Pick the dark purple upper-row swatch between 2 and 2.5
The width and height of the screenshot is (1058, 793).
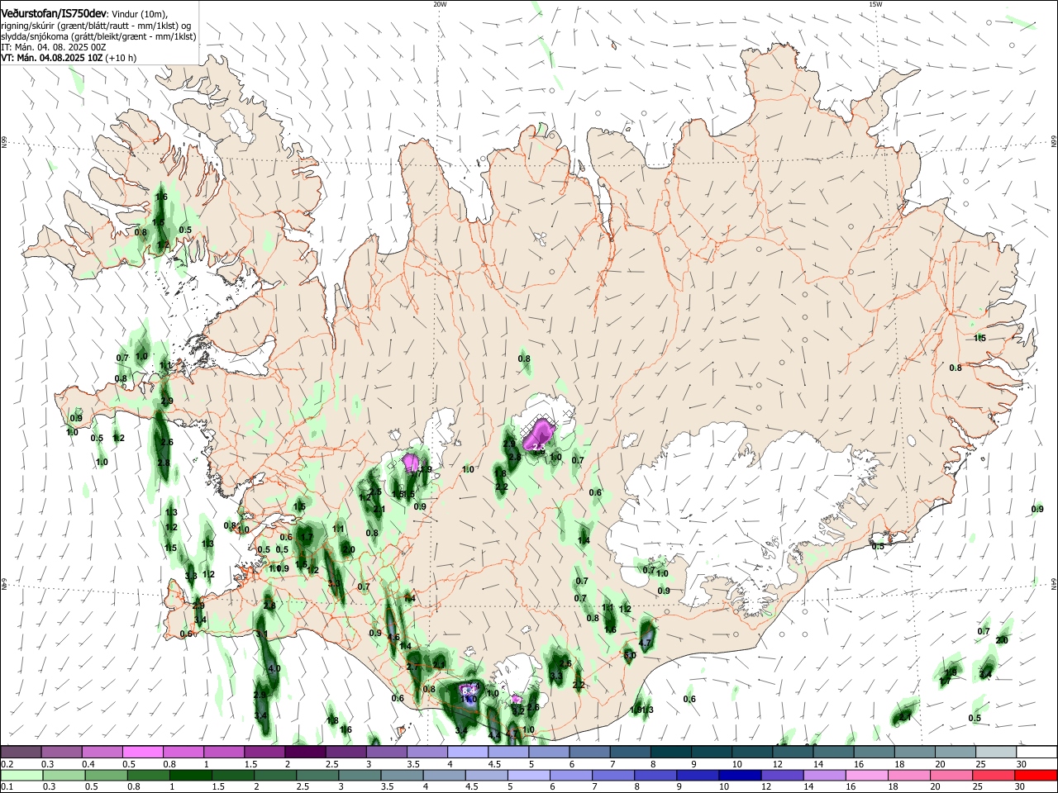(x=304, y=752)
